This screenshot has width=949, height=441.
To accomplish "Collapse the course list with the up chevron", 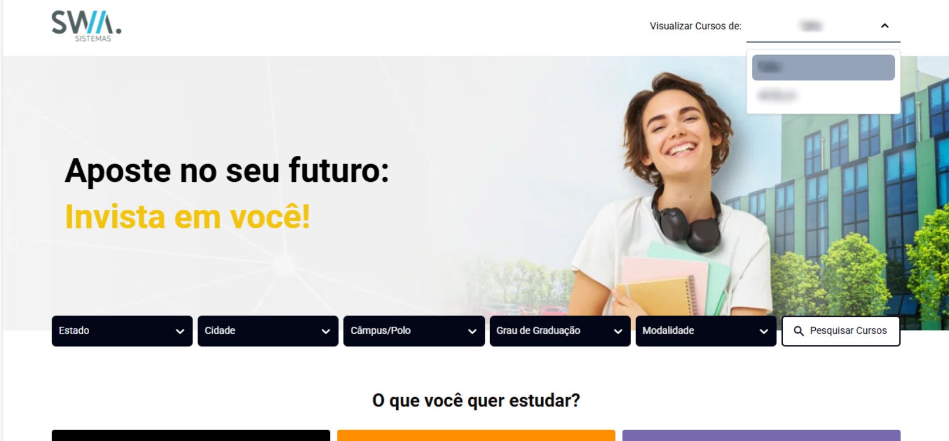I will coord(884,26).
